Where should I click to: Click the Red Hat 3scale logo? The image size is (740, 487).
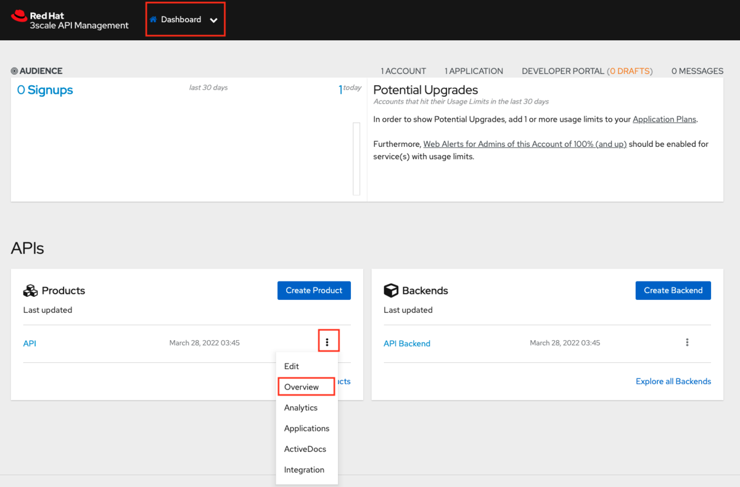70,20
